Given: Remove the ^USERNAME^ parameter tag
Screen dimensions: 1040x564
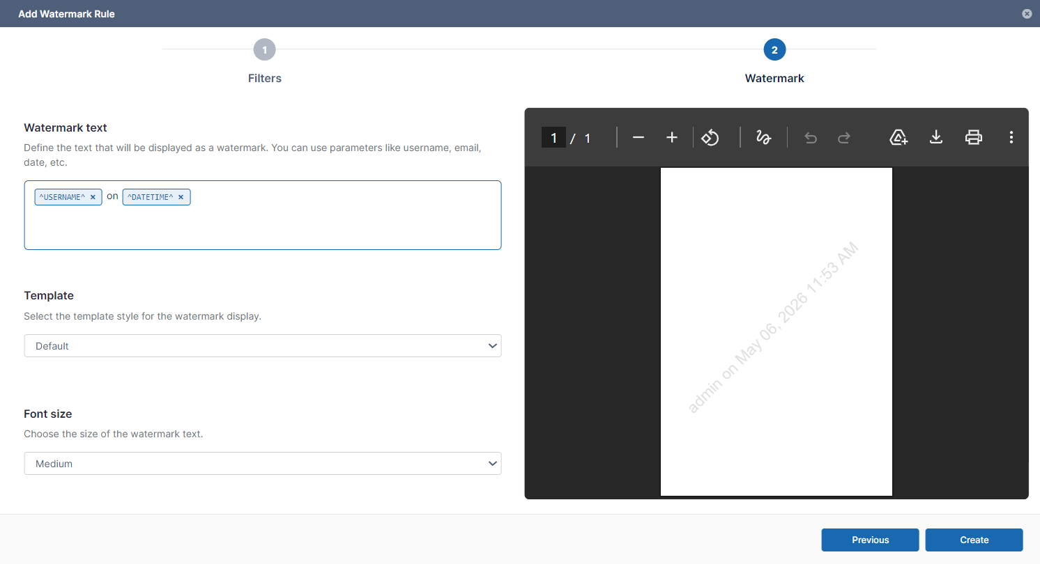Looking at the screenshot, I should 93,197.
